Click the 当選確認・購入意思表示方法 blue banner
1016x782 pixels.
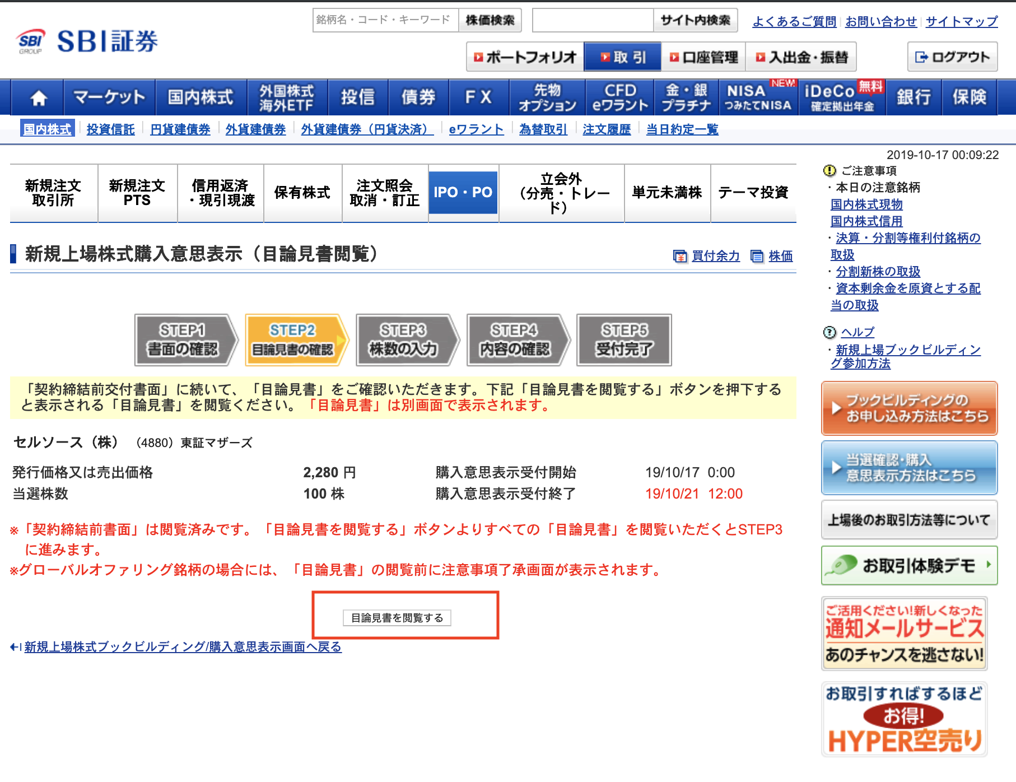[x=910, y=468]
